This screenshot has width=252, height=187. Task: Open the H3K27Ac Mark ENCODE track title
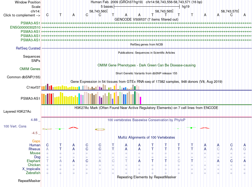pos(146,108)
